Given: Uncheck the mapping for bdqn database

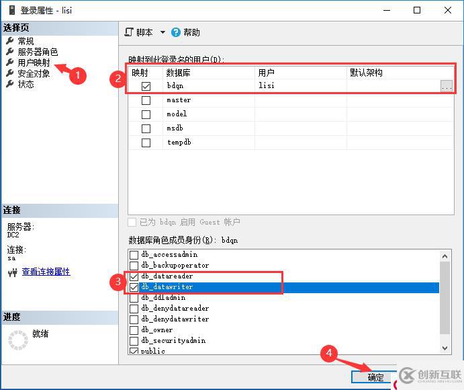Looking at the screenshot, I should point(146,86).
